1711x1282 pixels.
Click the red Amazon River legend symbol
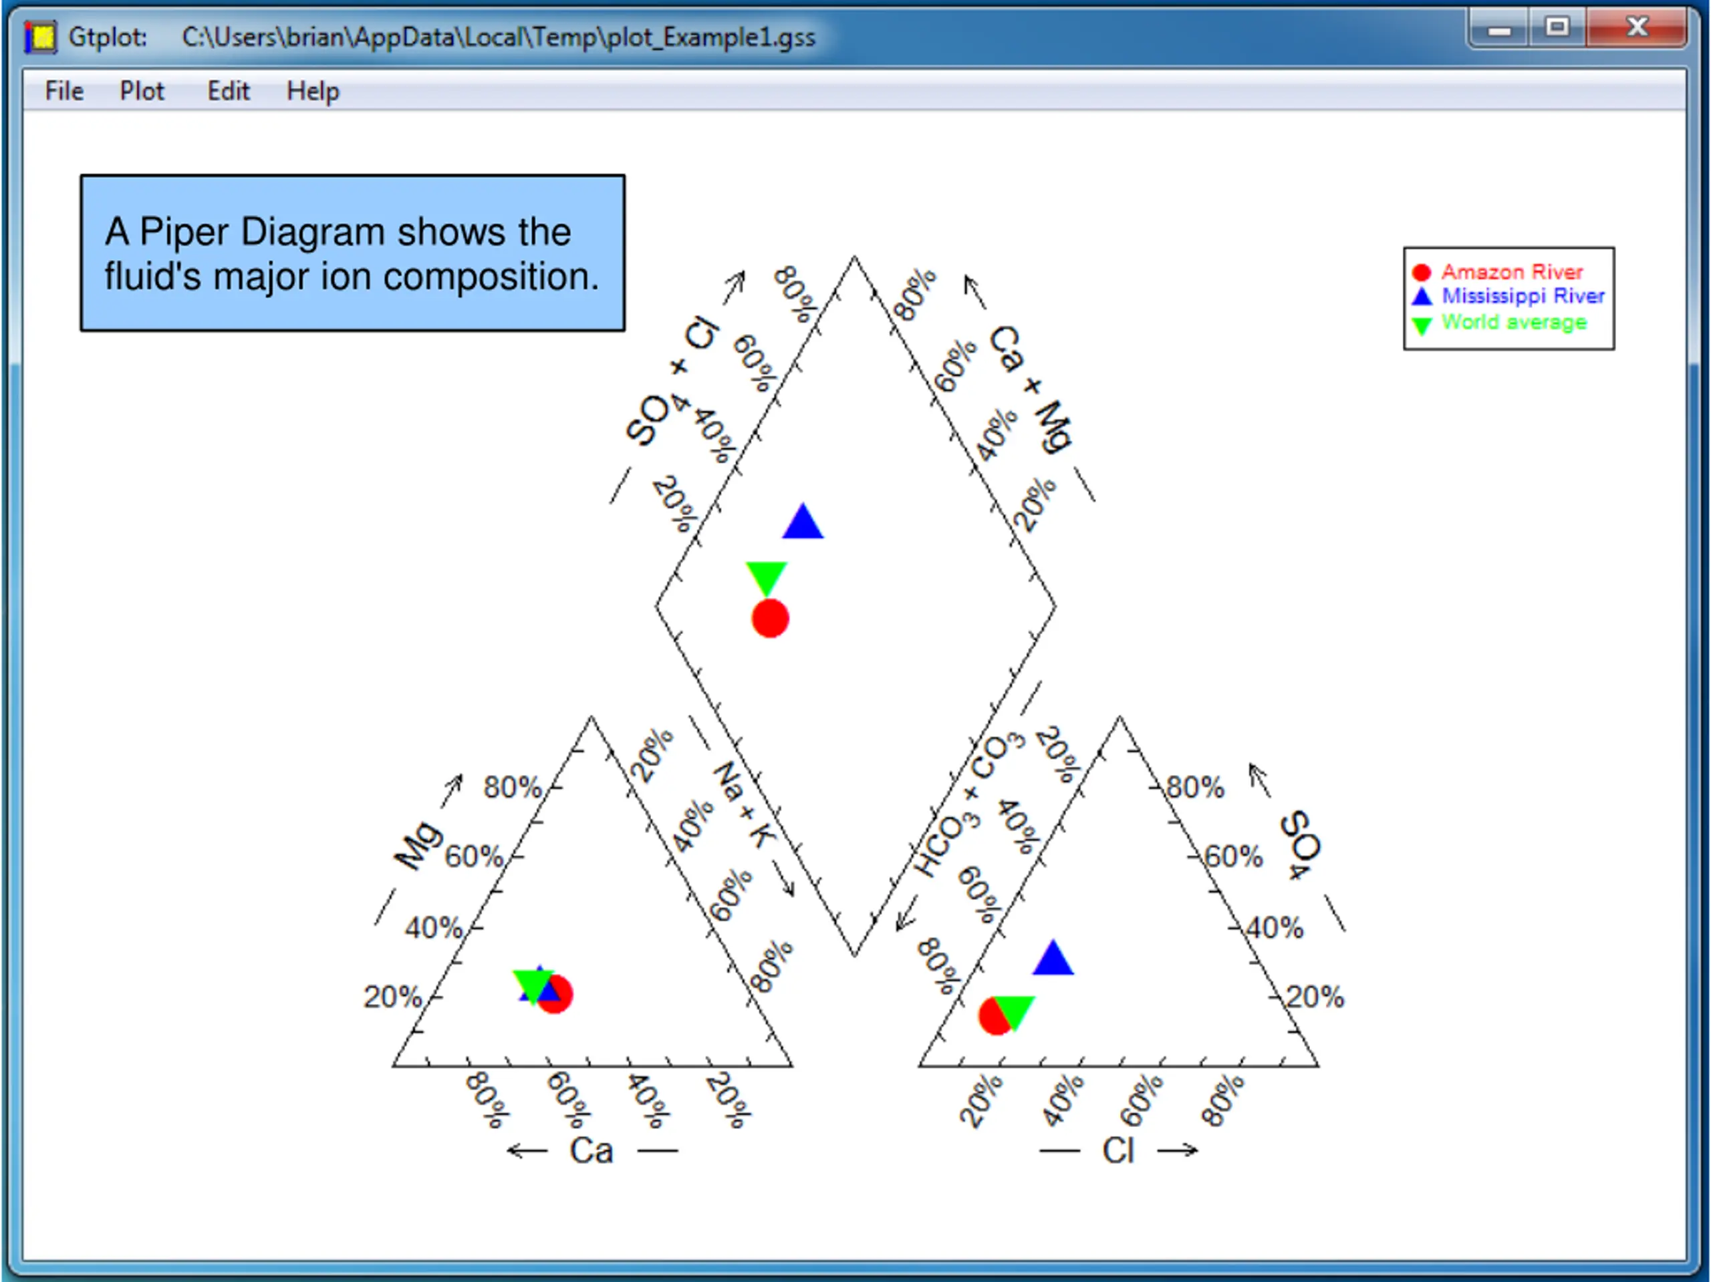(x=1421, y=272)
